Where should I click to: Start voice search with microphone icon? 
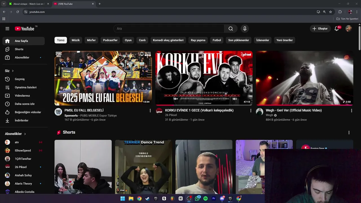[x=245, y=28]
